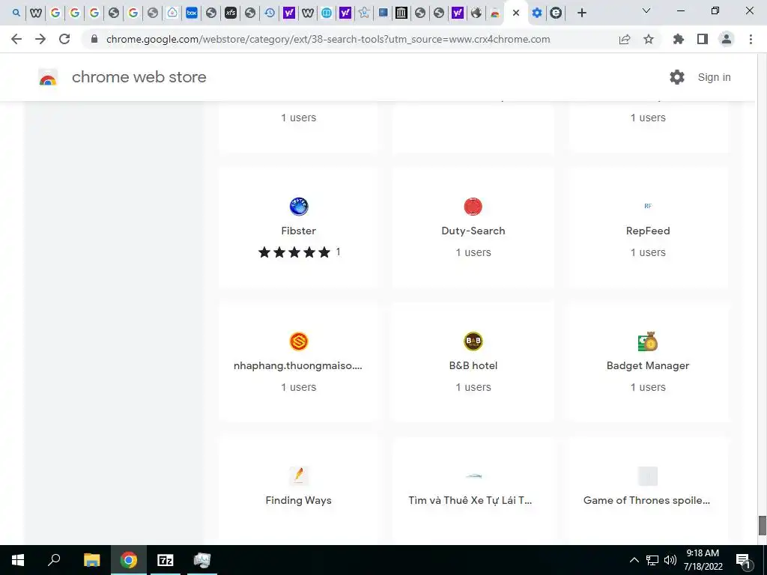Show hidden tray icons chevron
The width and height of the screenshot is (767, 575).
(634, 560)
